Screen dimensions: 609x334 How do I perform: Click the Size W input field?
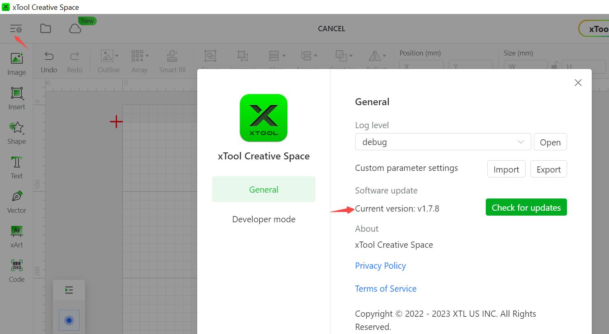point(526,66)
